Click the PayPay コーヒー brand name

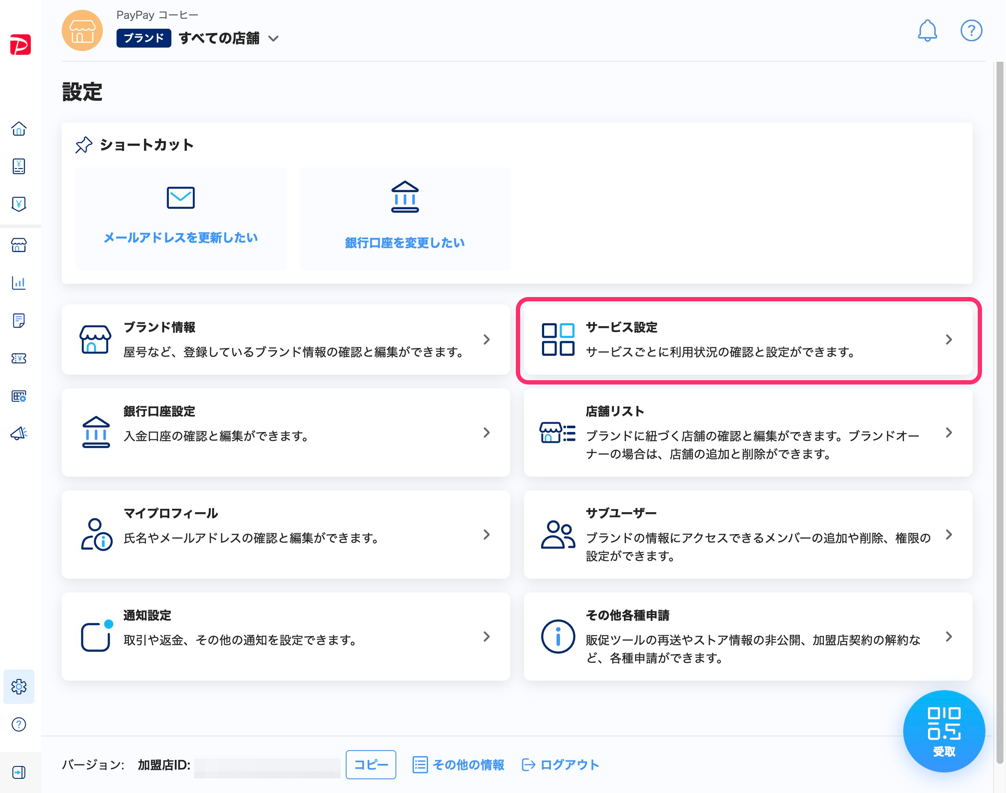pyautogui.click(x=157, y=15)
